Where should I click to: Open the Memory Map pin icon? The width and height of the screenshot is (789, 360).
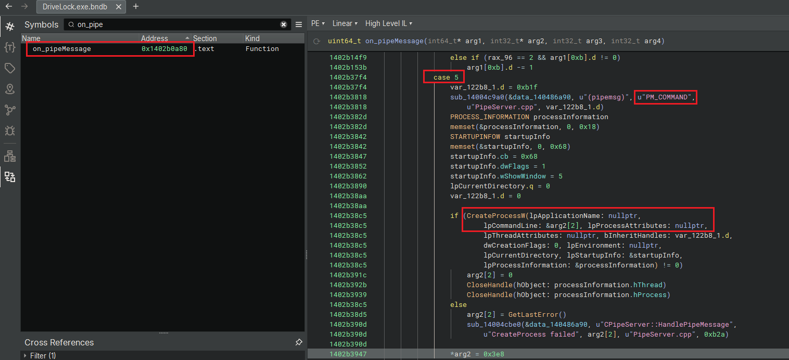point(9,89)
